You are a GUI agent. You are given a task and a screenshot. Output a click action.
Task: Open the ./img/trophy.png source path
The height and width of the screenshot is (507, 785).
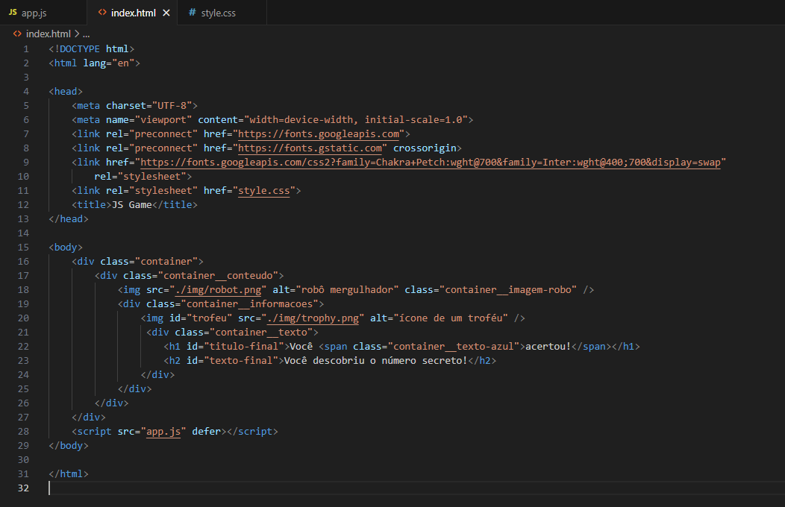point(313,318)
